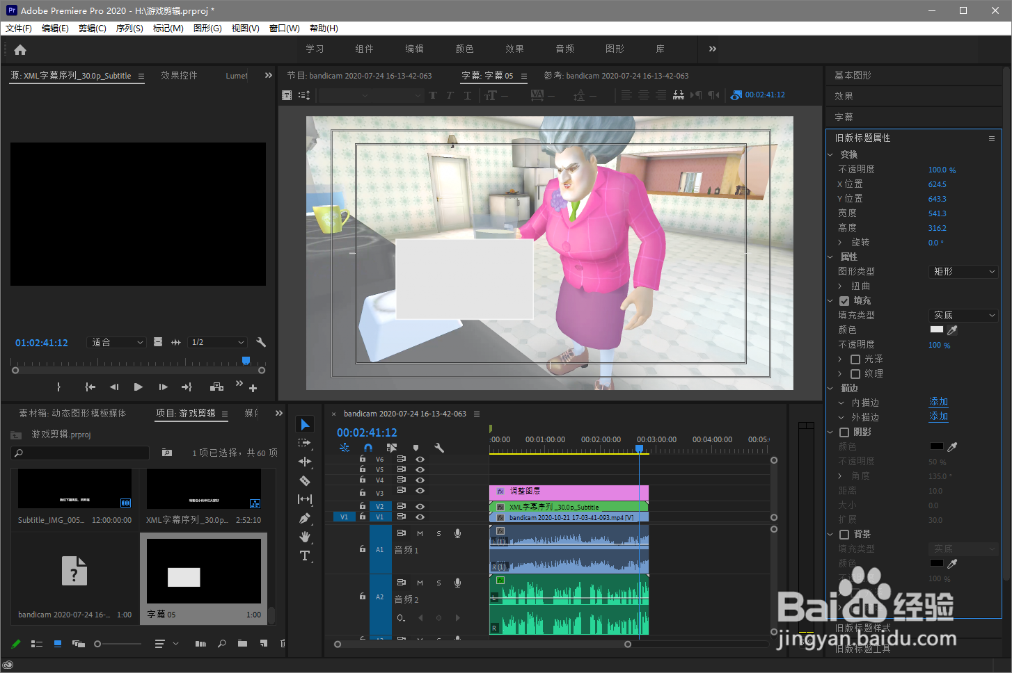The height and width of the screenshot is (673, 1012).
Task: Create new bin folder icon
Action: click(242, 644)
